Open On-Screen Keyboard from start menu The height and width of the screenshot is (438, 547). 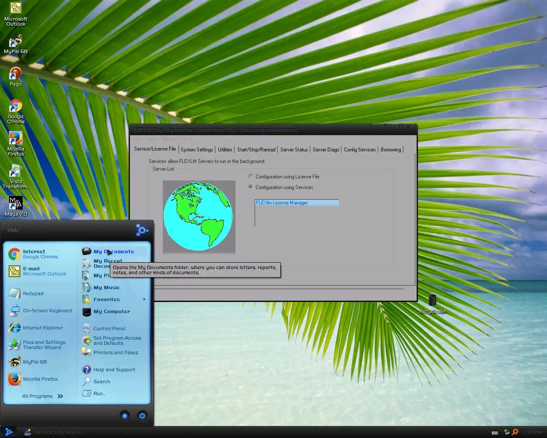click(40, 311)
